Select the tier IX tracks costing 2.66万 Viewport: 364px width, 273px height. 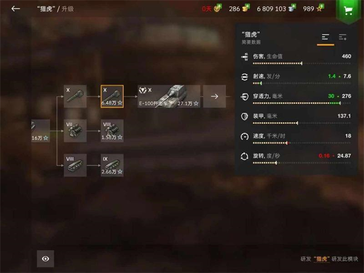112,165
